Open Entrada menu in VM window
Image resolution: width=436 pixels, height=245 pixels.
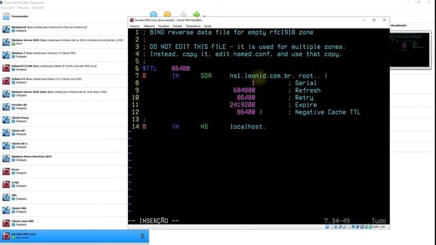[177, 26]
